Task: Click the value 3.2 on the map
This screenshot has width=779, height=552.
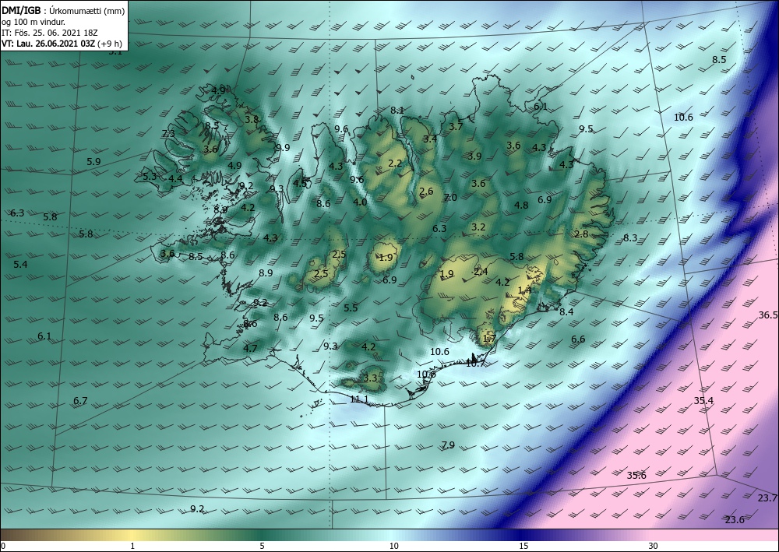Action: (478, 227)
